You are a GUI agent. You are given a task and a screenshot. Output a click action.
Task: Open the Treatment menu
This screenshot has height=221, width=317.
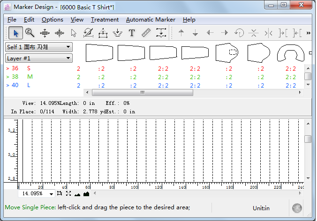[x=105, y=20]
